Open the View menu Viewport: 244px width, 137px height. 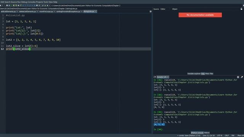pyautogui.click(x=51, y=2)
